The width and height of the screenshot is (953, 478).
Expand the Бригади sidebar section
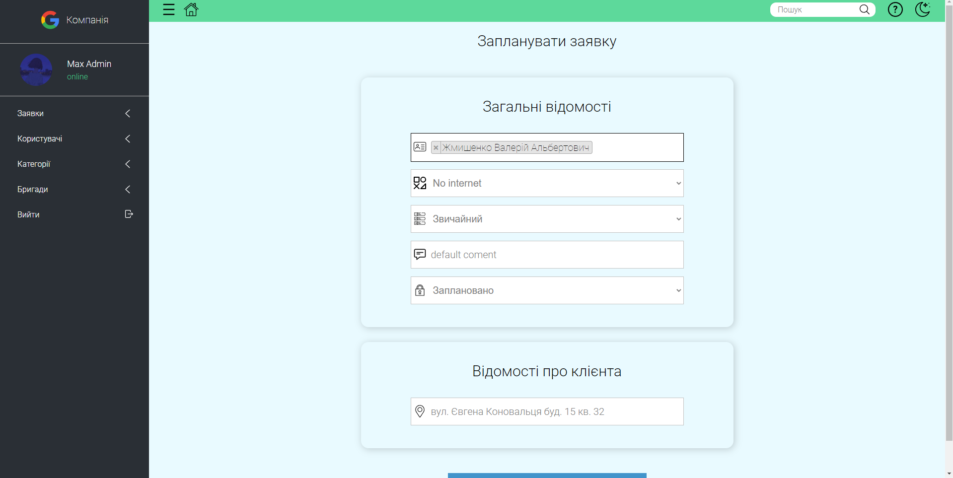[x=74, y=189]
